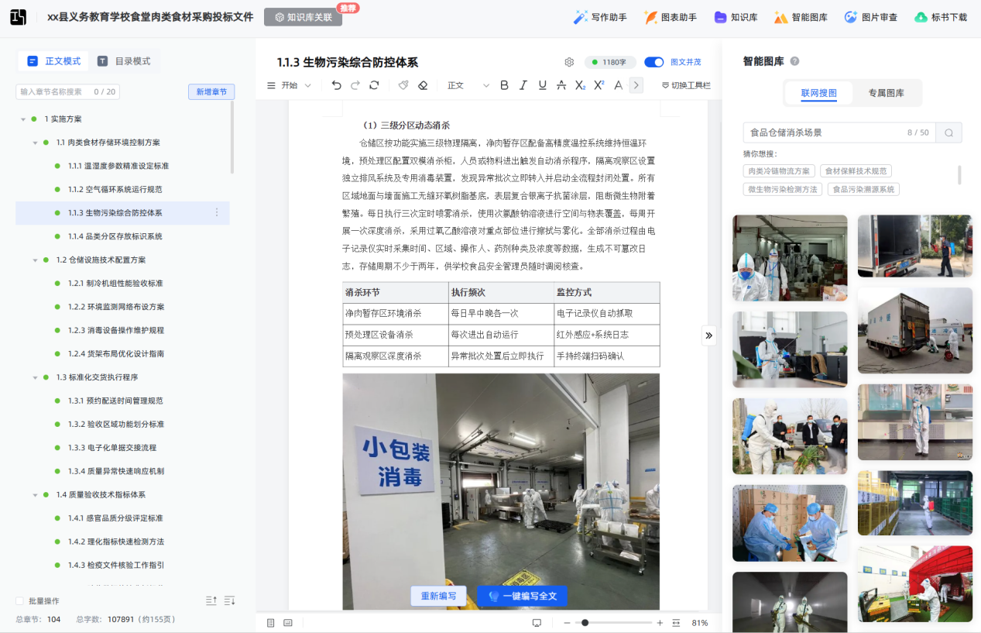Click the zoom slider handle
Screen dimensions: 981x633
coord(585,623)
